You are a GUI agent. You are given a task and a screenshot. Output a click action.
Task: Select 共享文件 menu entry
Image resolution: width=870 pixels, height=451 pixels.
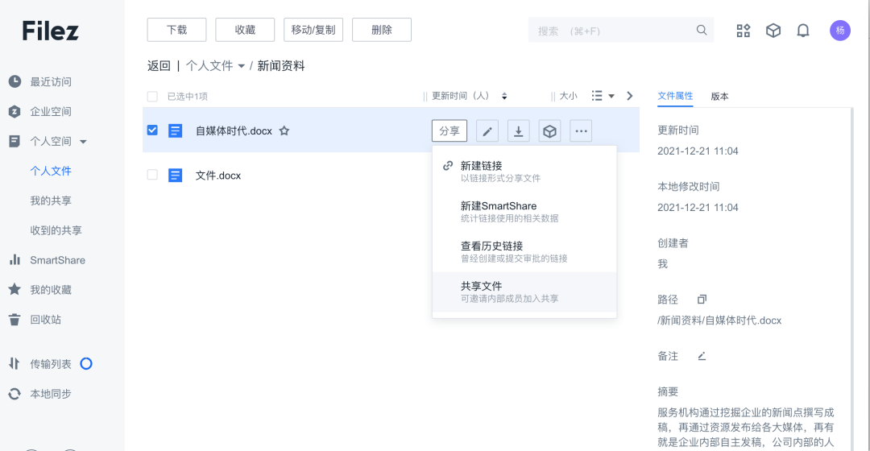(524, 292)
